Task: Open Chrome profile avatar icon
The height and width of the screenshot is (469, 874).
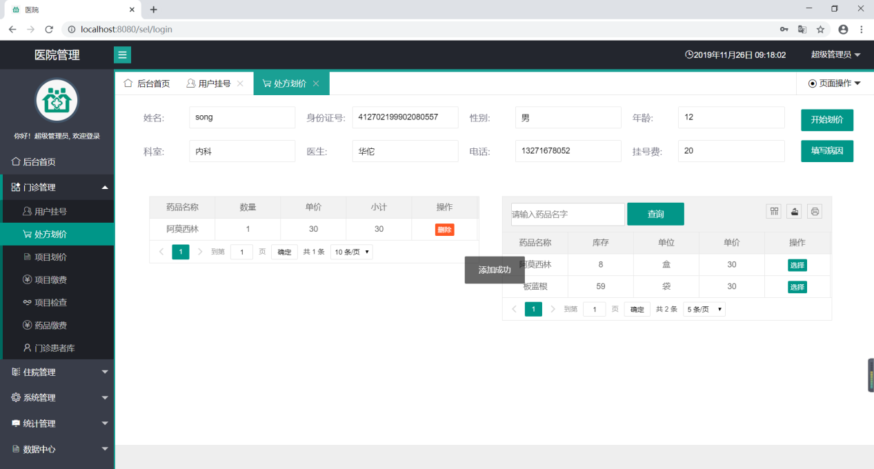Action: coord(843,30)
